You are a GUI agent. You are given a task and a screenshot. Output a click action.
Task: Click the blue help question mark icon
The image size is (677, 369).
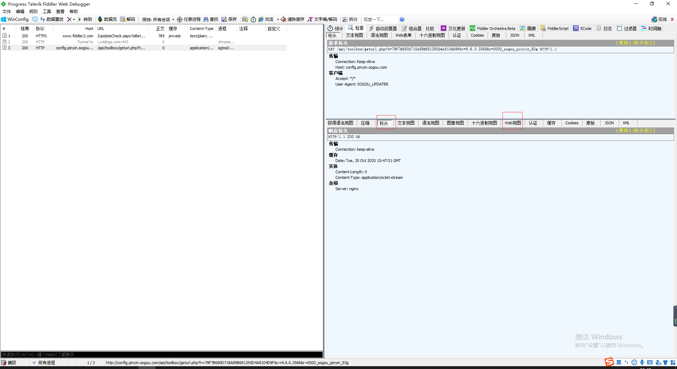point(402,19)
